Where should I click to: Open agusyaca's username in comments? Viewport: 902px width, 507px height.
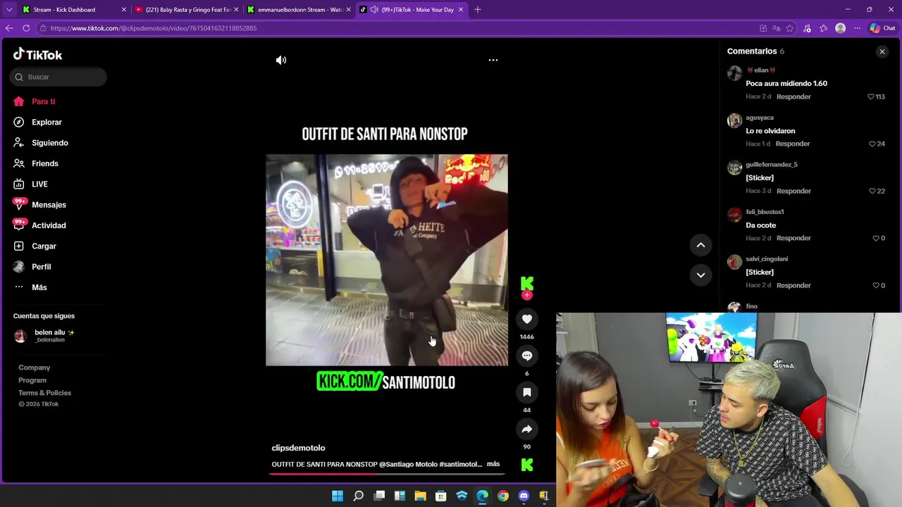[760, 118]
